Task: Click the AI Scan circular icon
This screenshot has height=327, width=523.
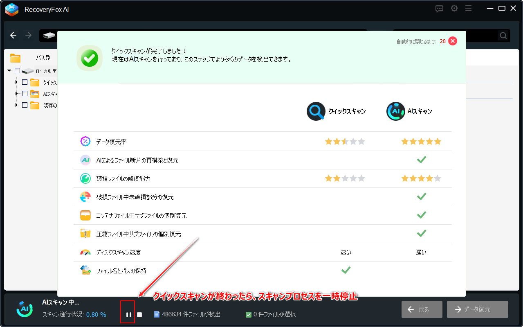Action: (395, 111)
